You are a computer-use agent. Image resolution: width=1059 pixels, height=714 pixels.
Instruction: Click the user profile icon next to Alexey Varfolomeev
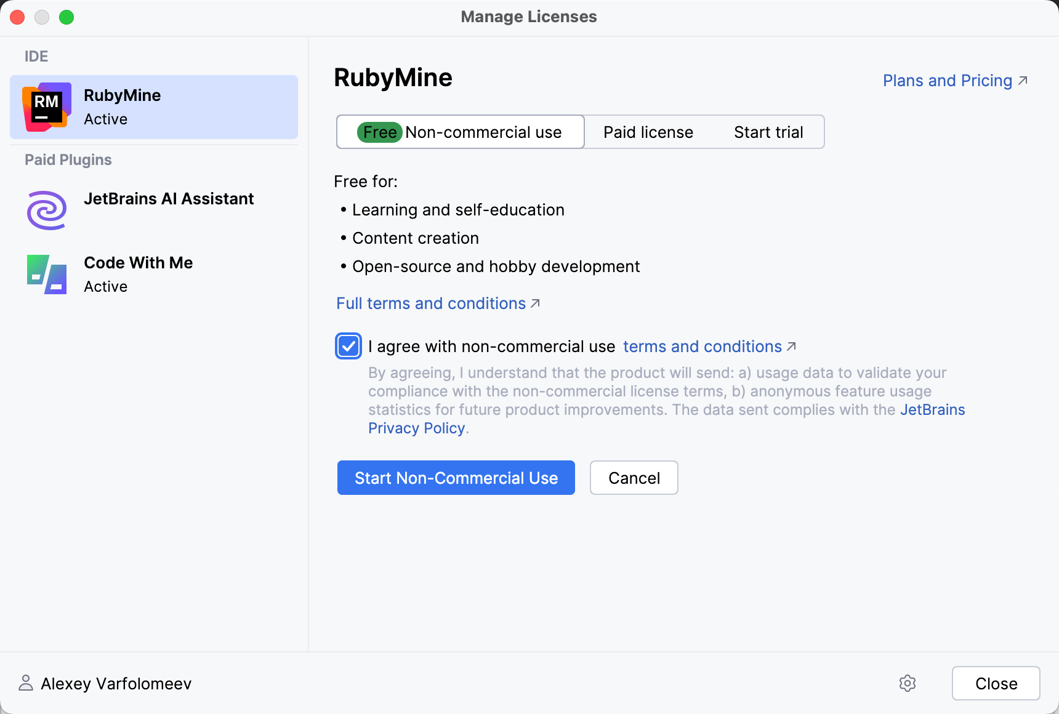(x=25, y=683)
